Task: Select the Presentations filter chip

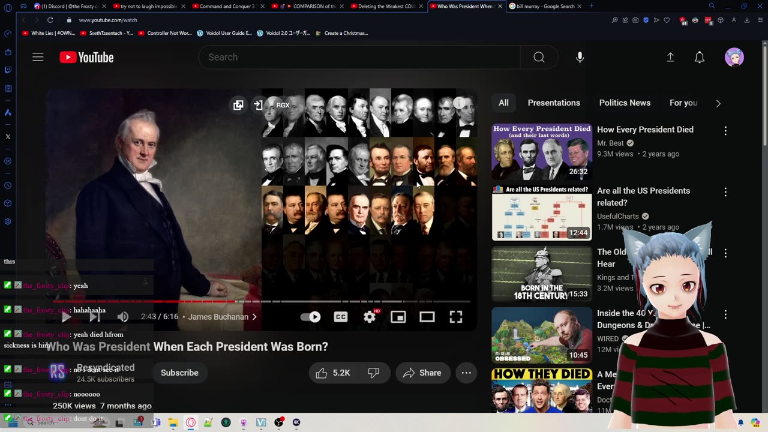Action: tap(554, 103)
